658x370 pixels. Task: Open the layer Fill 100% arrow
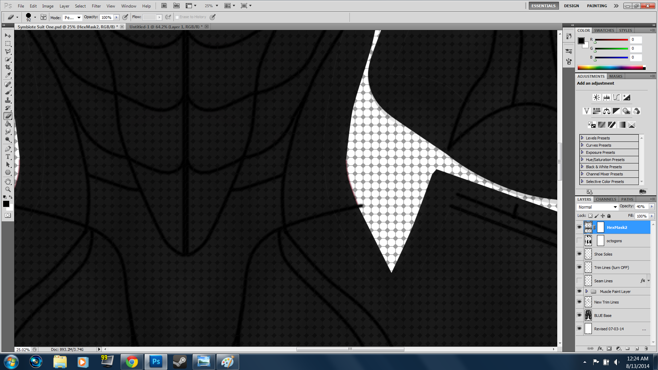[x=651, y=216]
